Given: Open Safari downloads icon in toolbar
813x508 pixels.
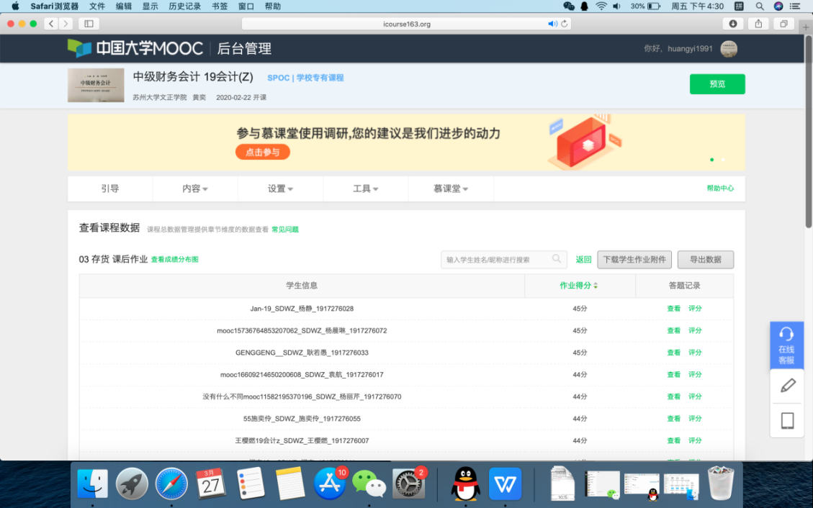Looking at the screenshot, I should tap(733, 24).
